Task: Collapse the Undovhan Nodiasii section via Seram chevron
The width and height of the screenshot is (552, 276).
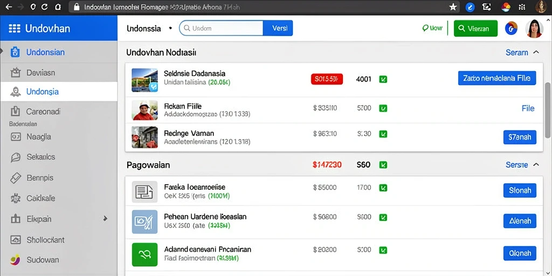Action: 536,52
